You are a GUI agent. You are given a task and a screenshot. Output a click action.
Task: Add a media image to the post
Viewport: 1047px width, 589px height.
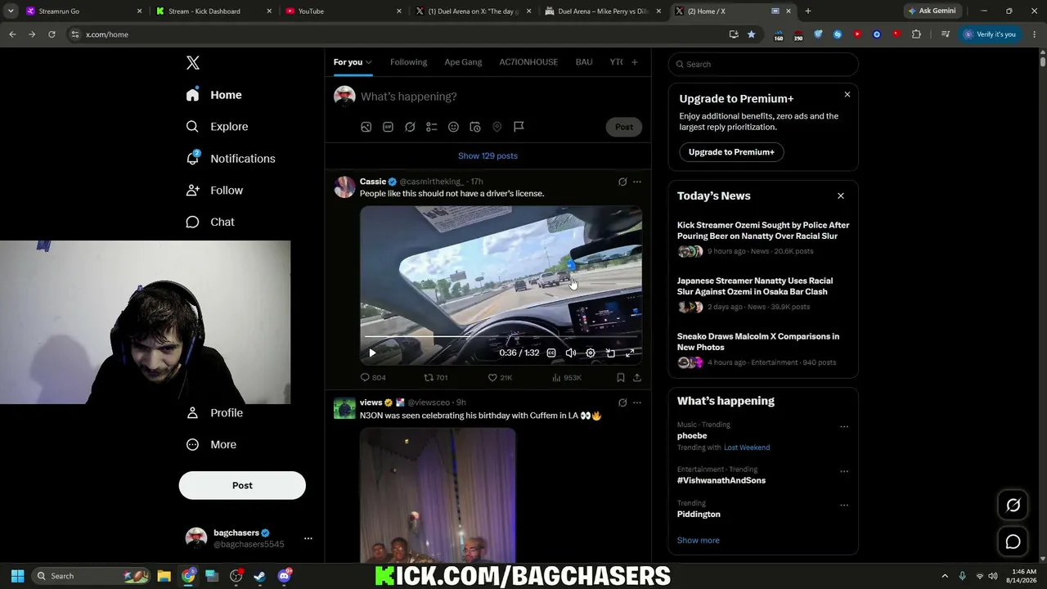pos(366,127)
